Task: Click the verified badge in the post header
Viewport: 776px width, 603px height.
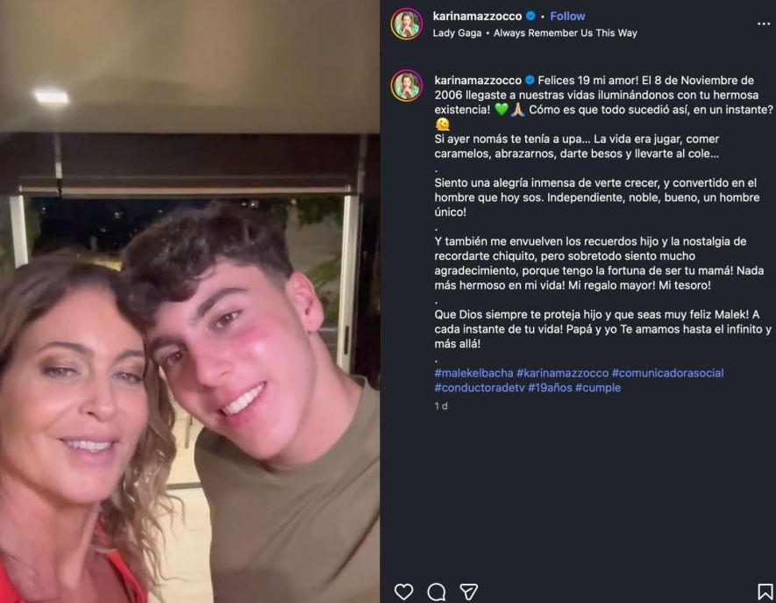Action: 530,16
